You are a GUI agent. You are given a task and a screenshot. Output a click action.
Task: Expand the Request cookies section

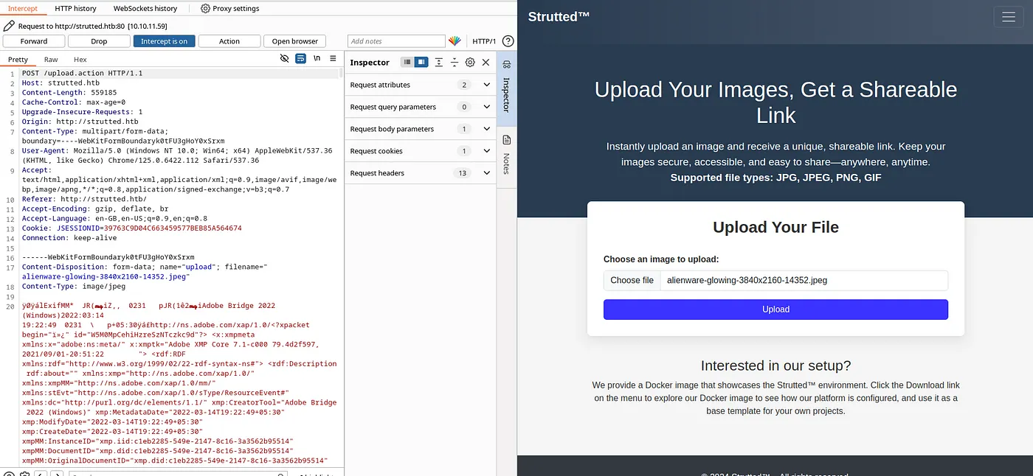point(486,151)
